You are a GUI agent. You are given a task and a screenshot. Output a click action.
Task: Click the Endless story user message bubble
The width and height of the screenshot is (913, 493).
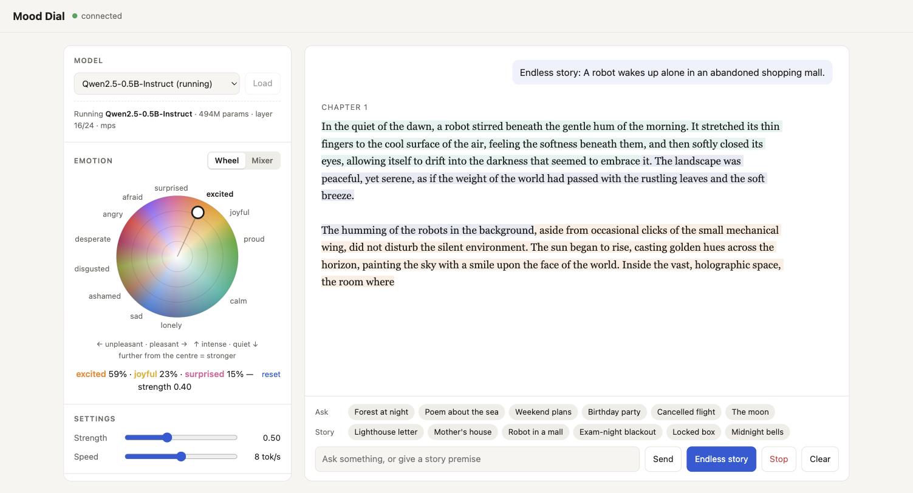[x=672, y=73]
